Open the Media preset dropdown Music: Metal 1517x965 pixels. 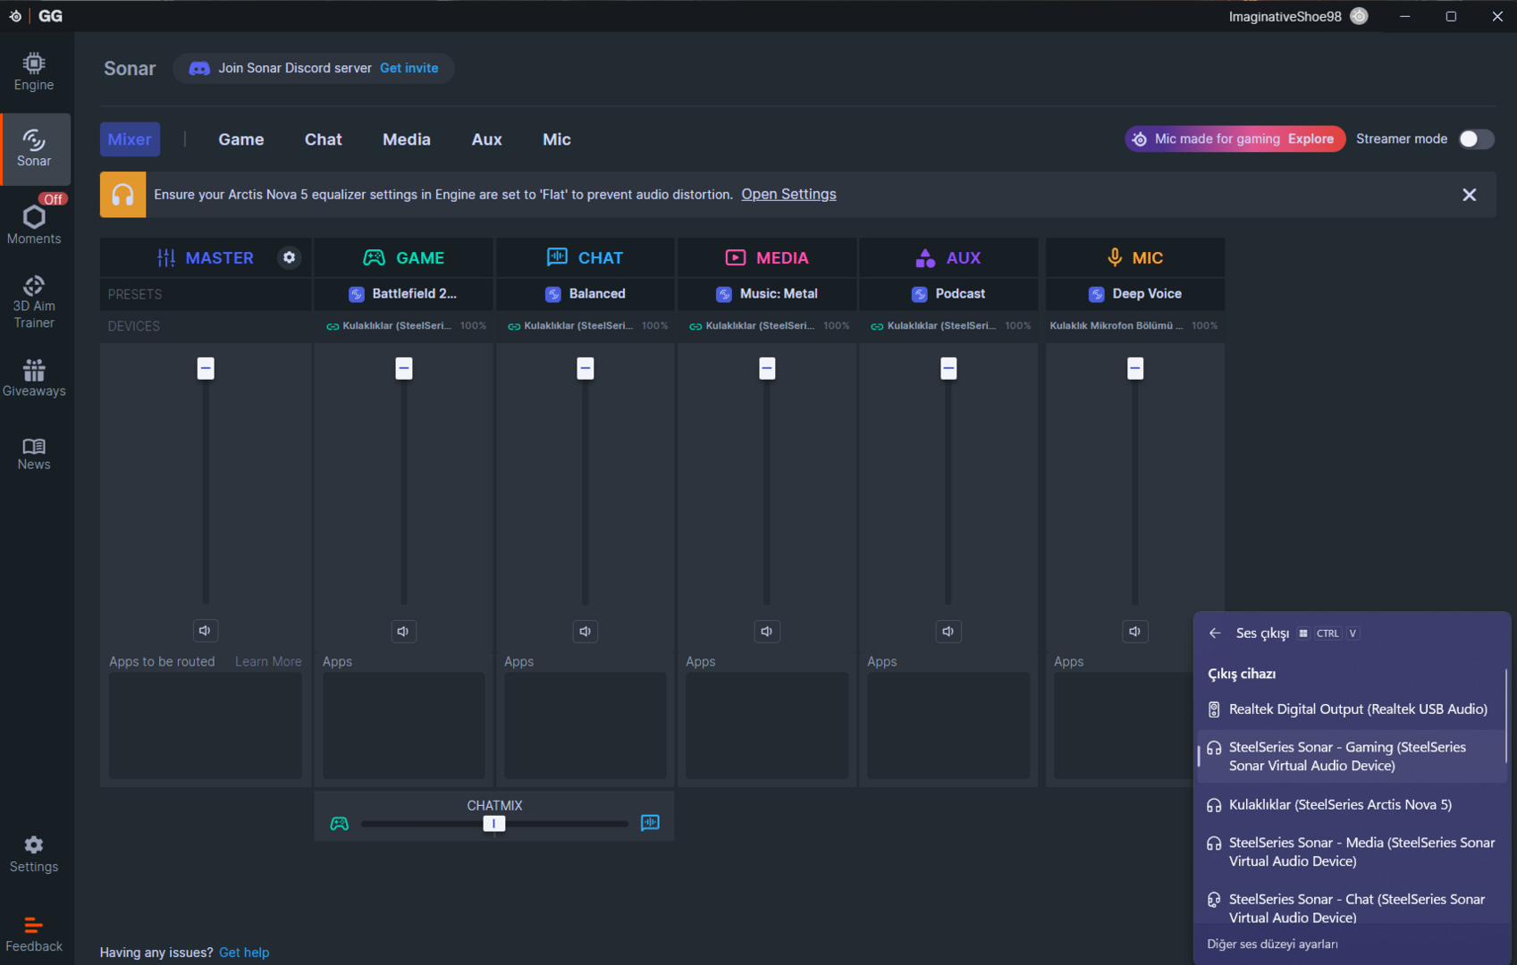tap(766, 293)
